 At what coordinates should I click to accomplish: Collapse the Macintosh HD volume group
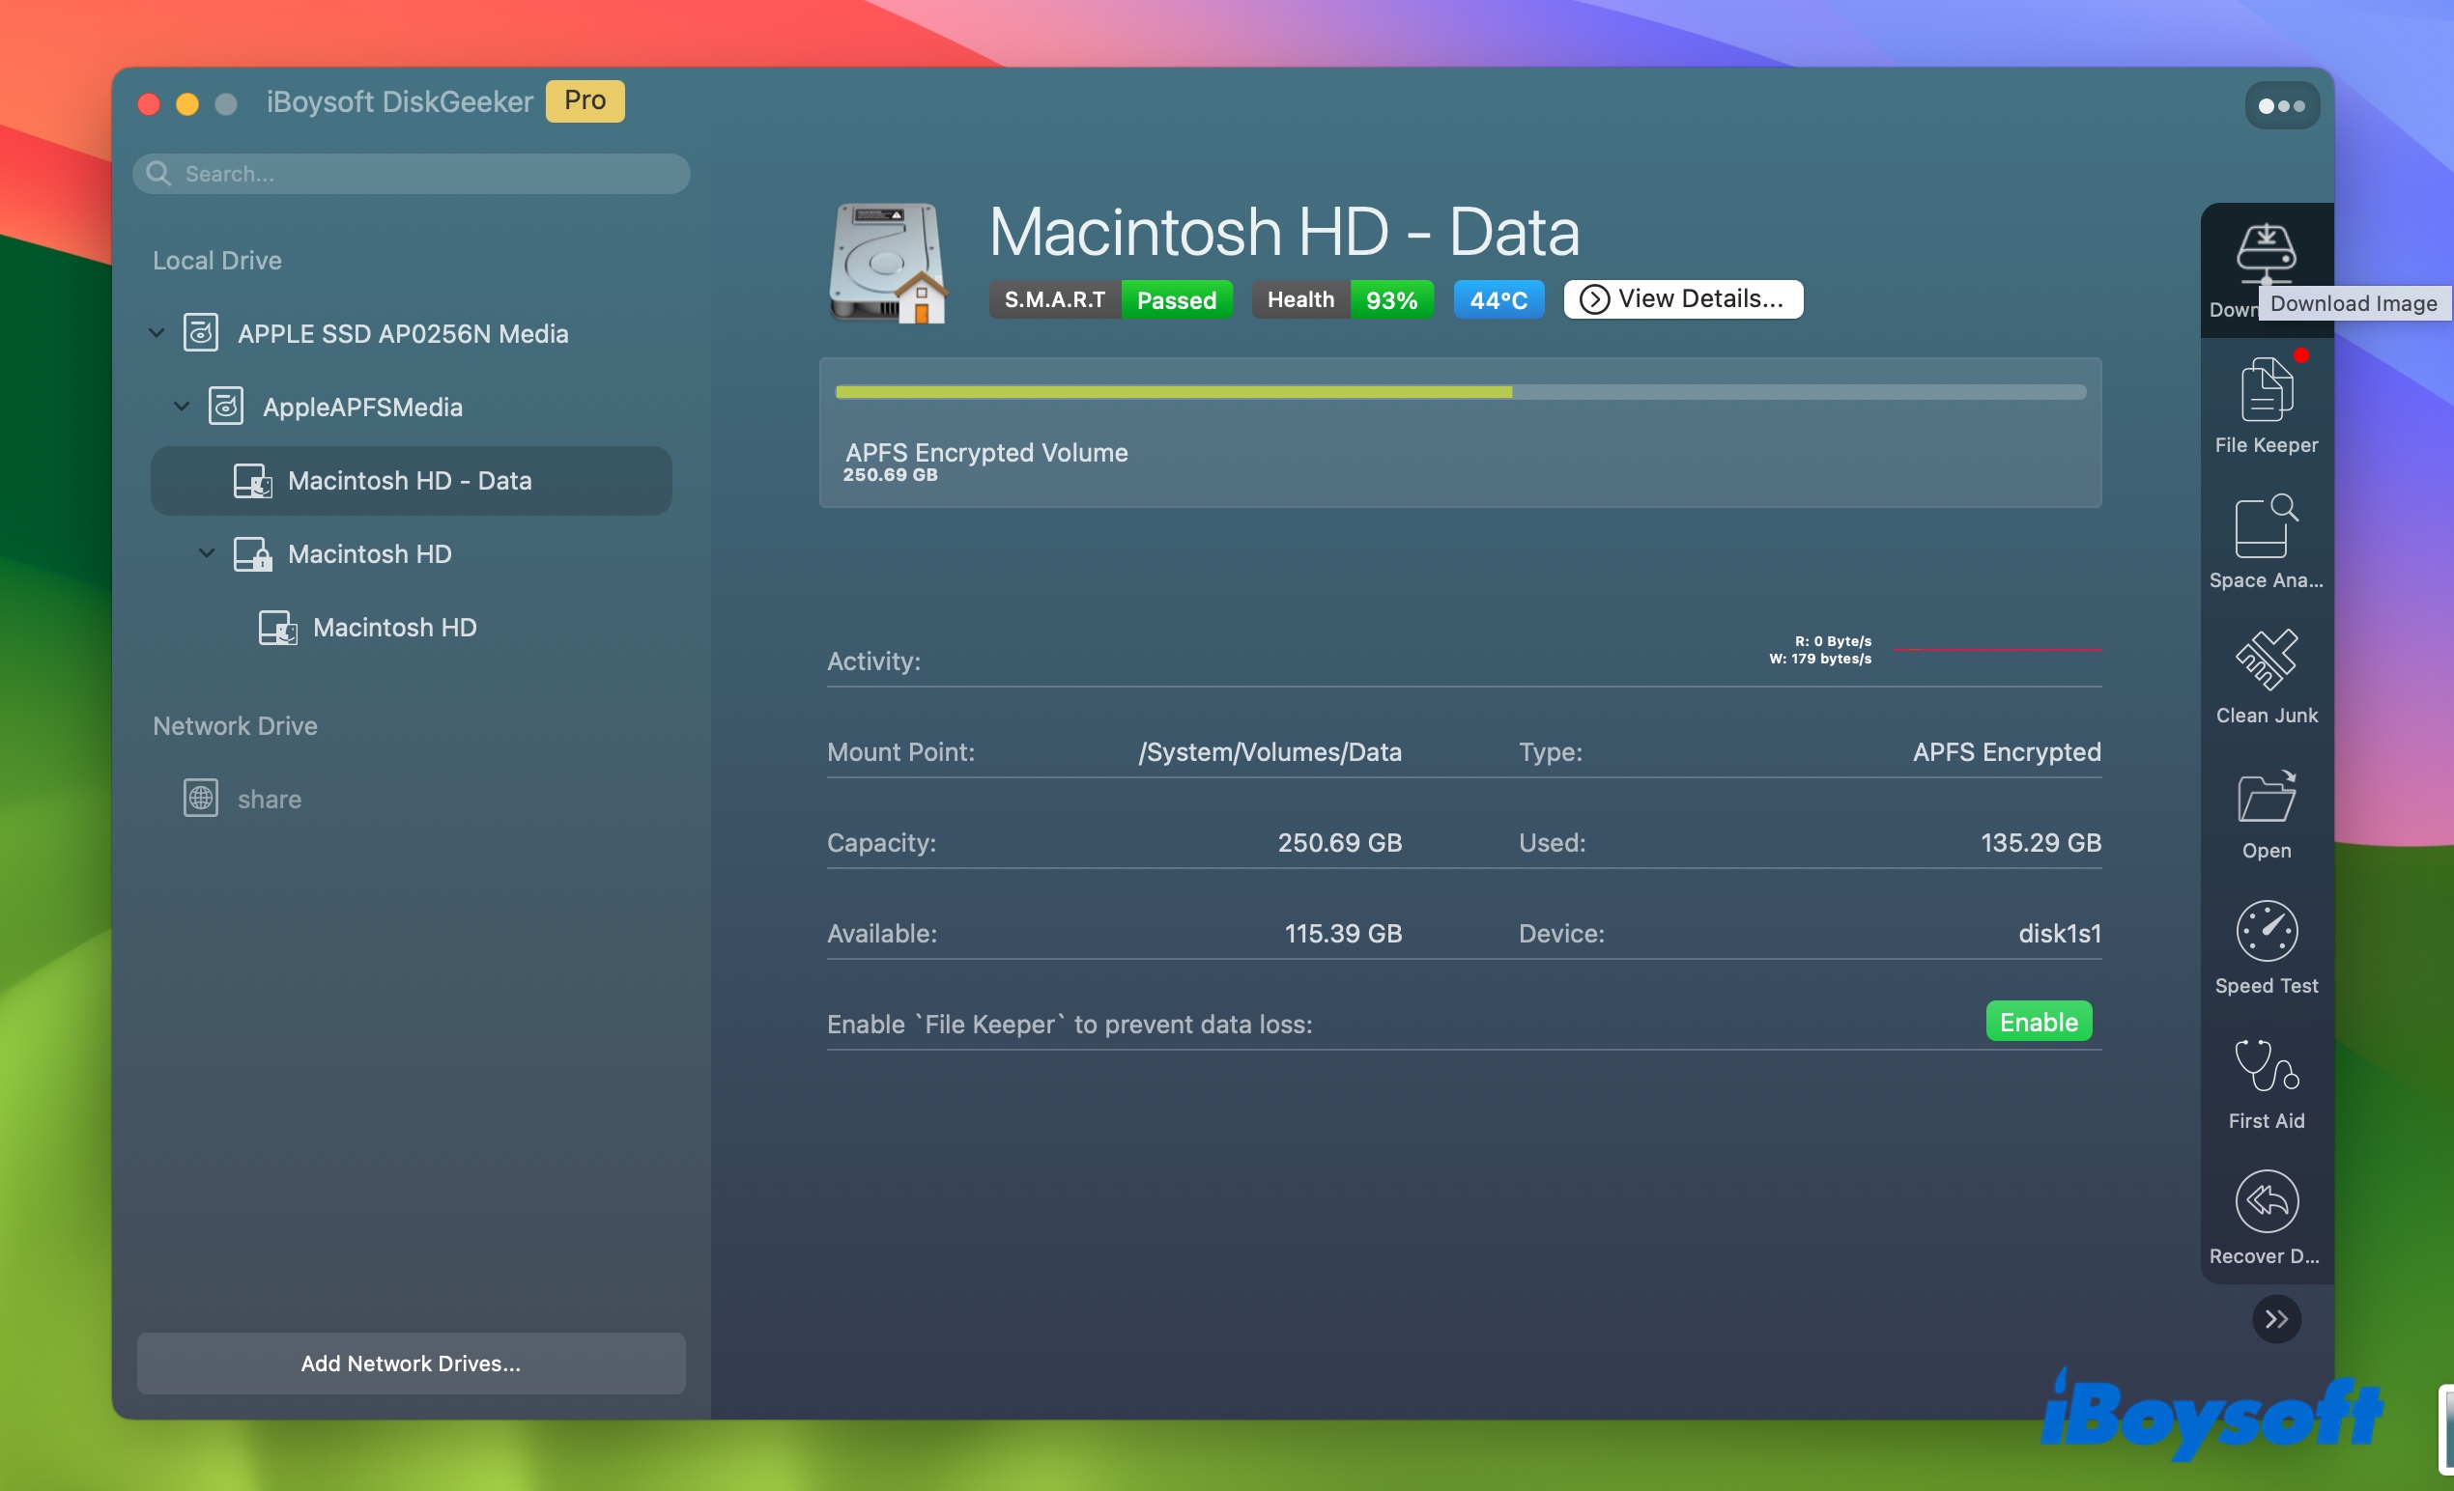206,553
